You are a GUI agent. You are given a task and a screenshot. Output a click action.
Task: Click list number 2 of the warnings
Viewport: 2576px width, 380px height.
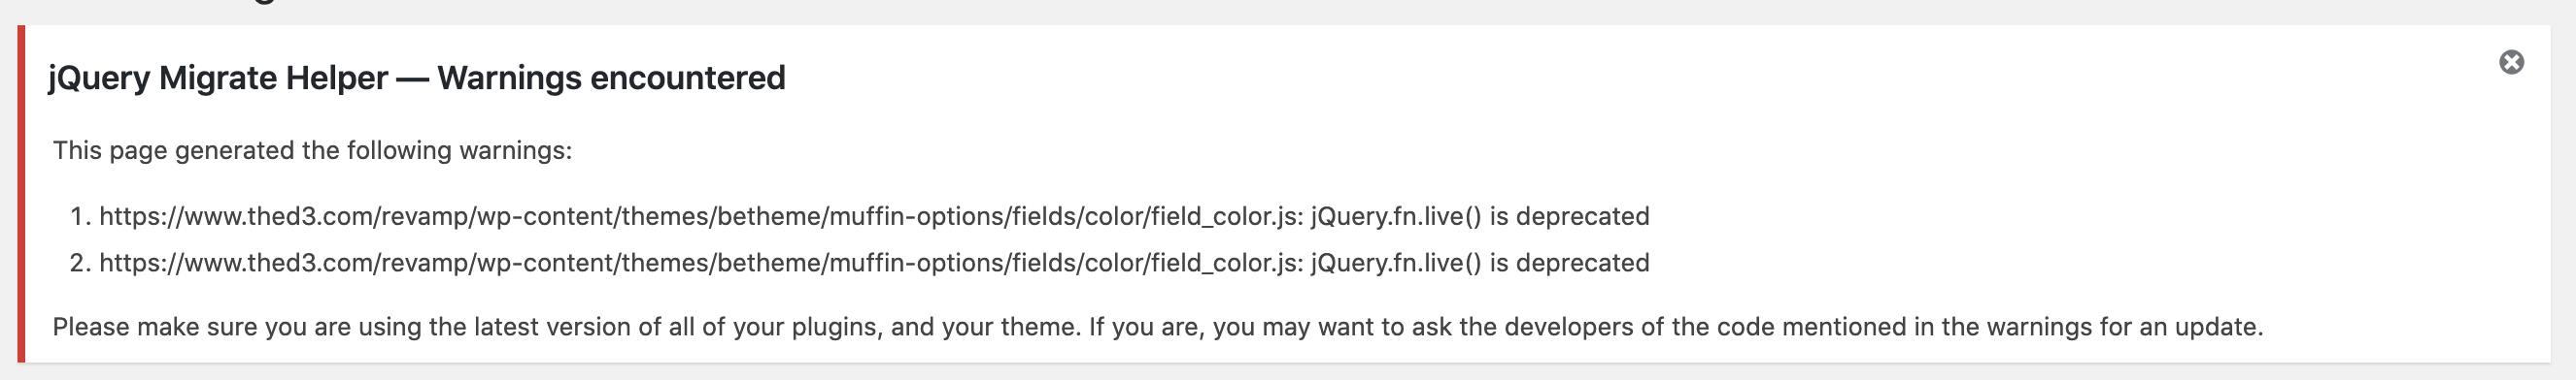click(80, 264)
